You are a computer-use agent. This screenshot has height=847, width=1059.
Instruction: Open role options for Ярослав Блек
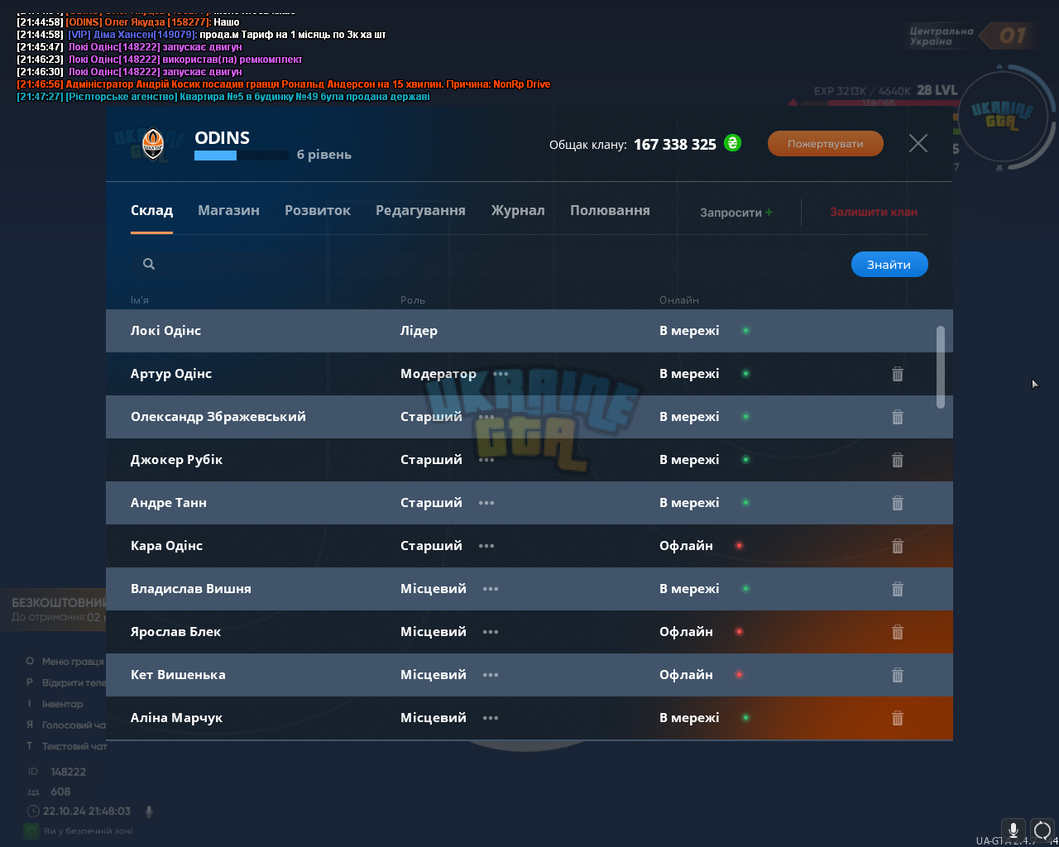click(x=491, y=632)
